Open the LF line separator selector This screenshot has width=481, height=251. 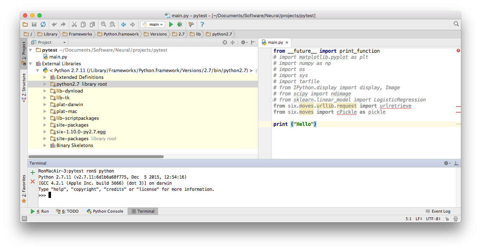coord(419,219)
